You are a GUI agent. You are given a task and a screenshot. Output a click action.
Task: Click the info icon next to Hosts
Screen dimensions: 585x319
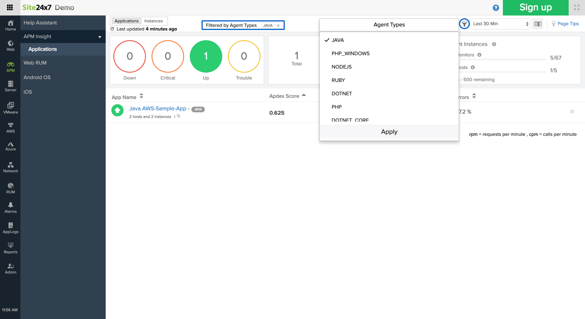(x=473, y=67)
